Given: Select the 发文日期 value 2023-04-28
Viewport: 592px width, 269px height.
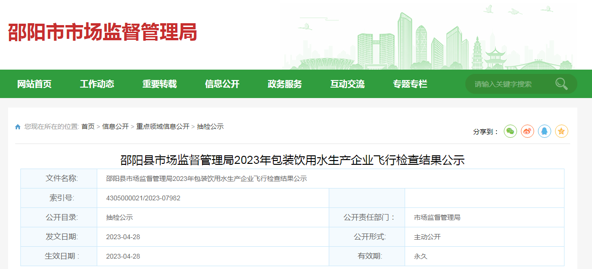Looking at the screenshot, I should (123, 237).
